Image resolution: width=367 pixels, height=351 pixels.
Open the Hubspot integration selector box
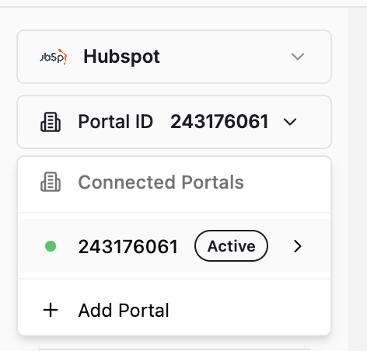pyautogui.click(x=174, y=57)
